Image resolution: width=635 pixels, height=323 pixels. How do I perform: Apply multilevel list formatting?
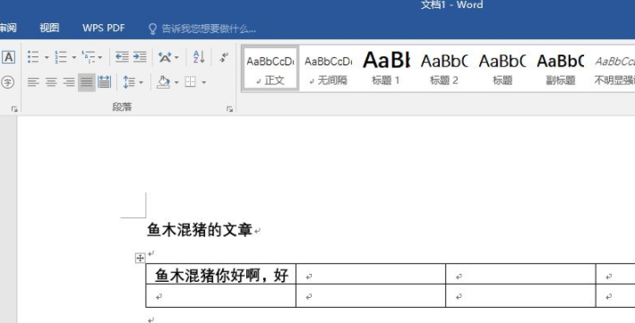[x=89, y=57]
